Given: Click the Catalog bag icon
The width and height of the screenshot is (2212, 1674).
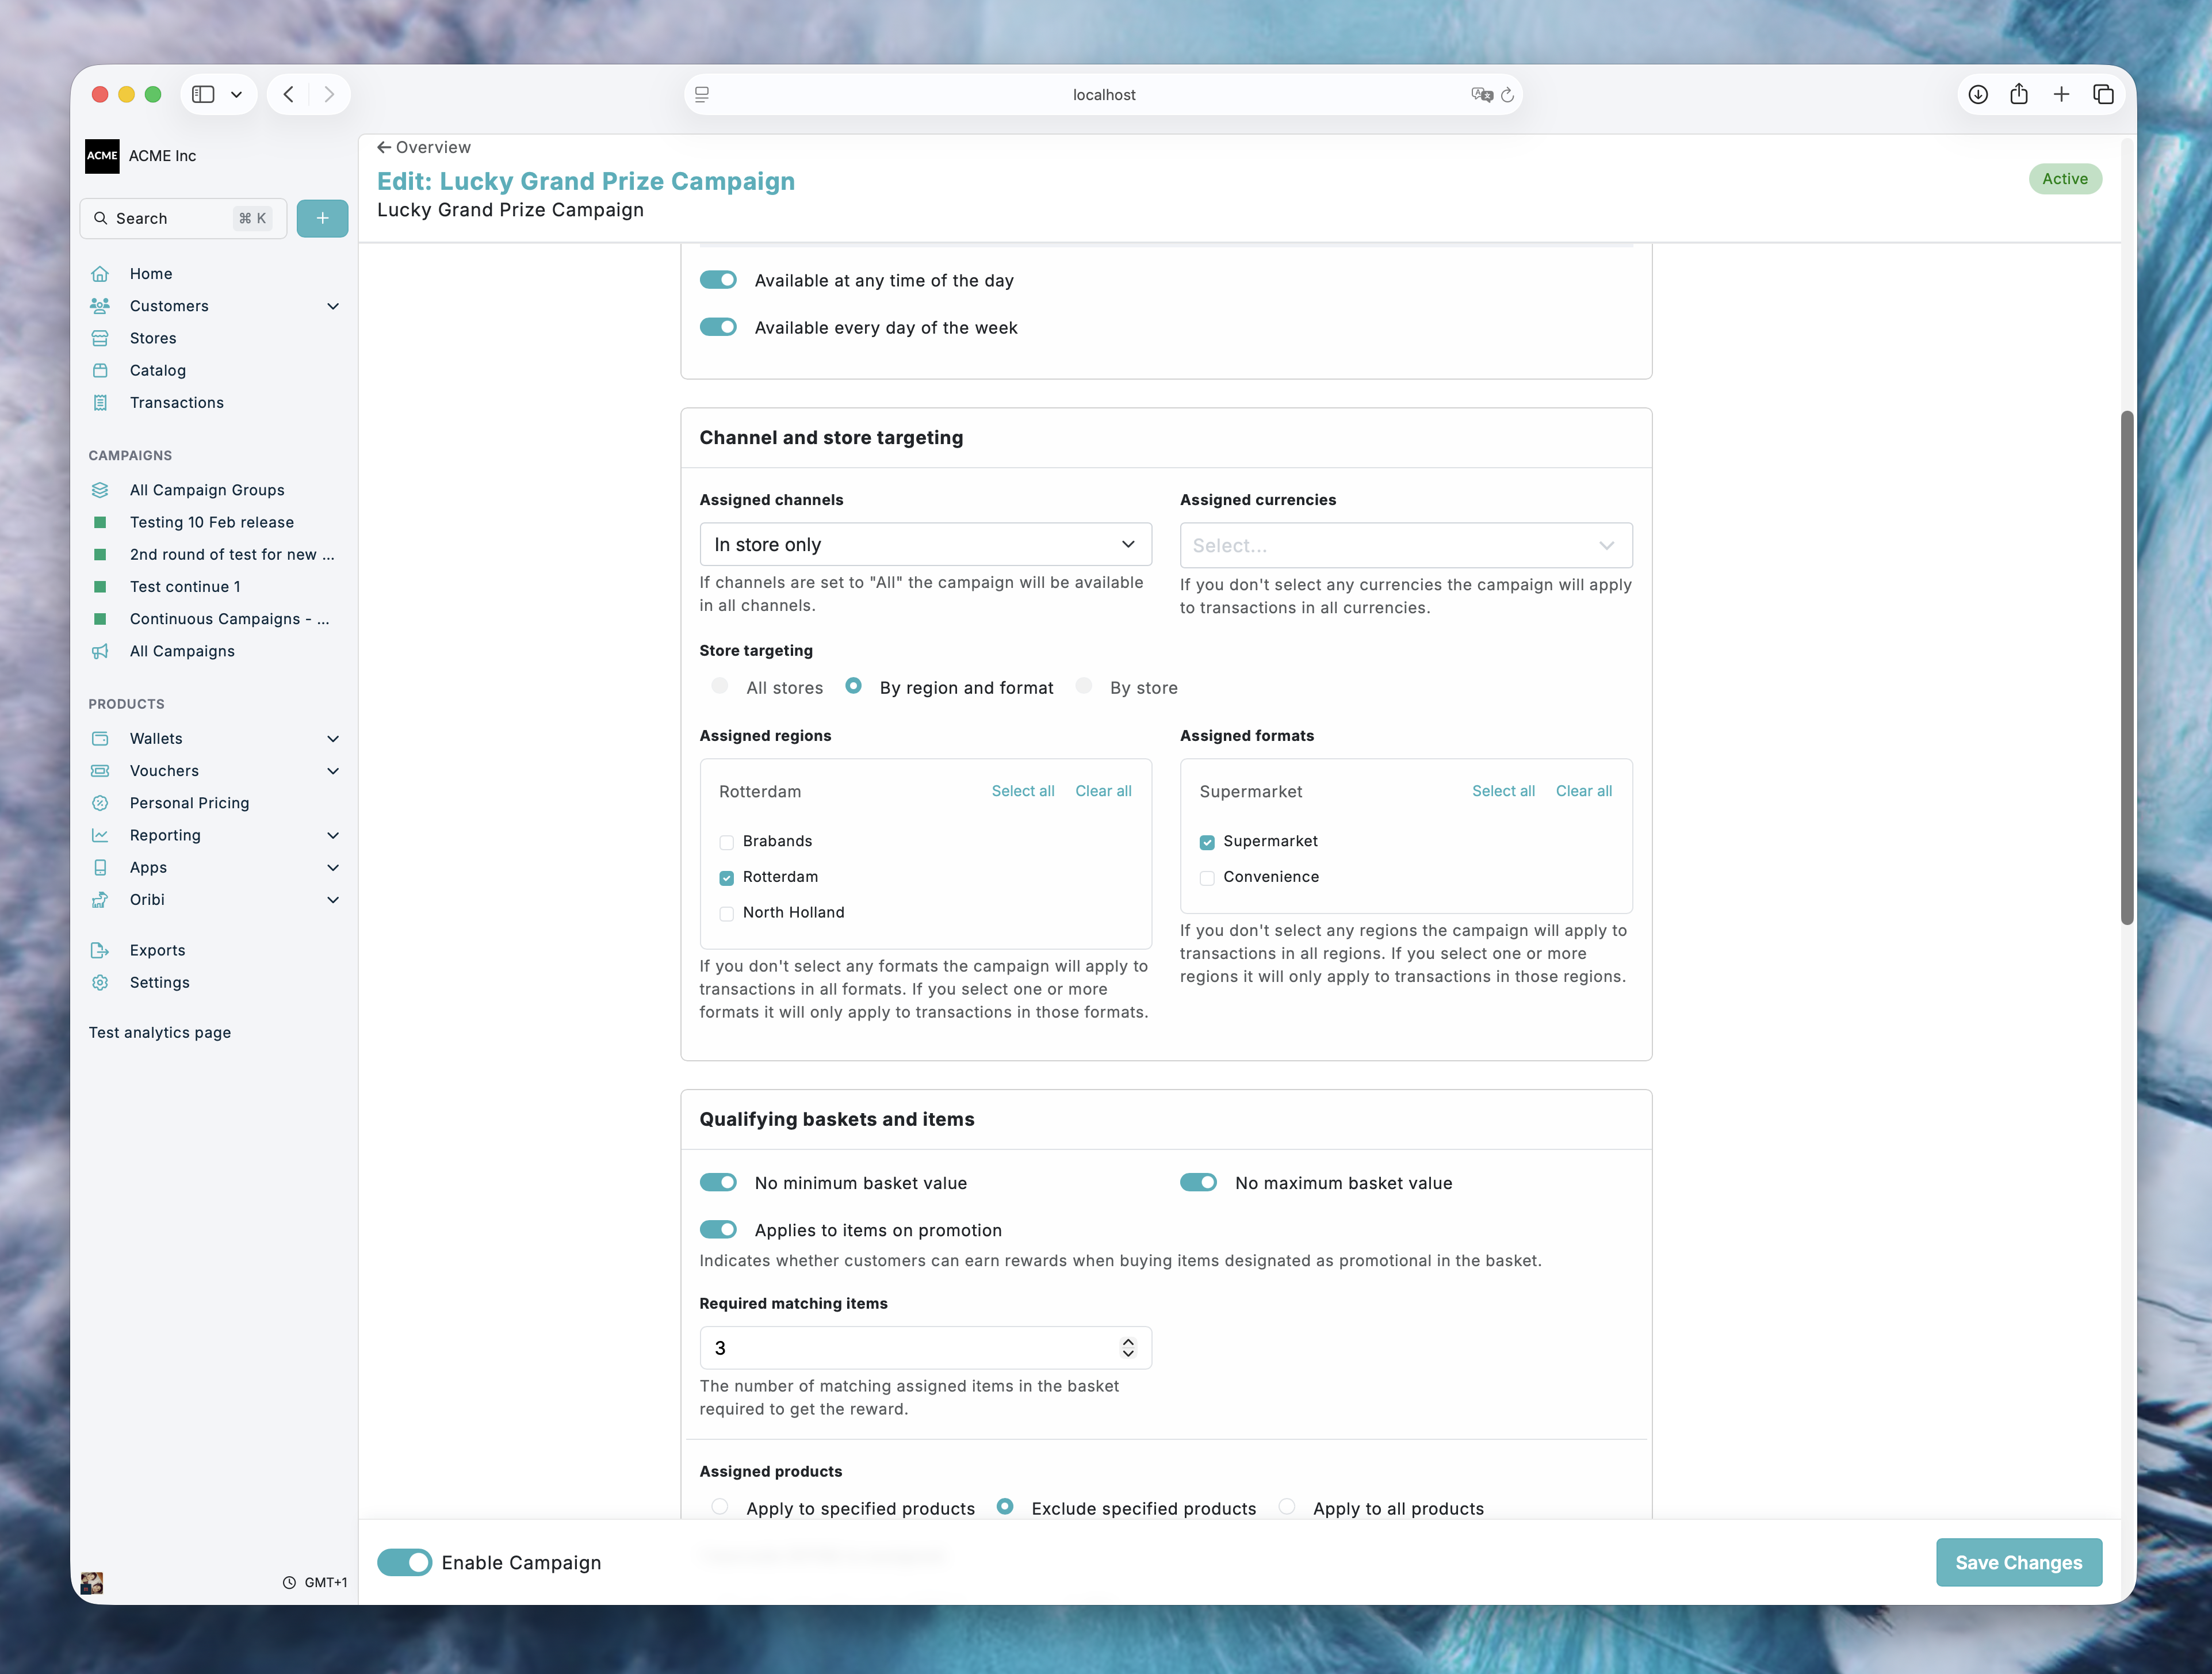Looking at the screenshot, I should coord(100,370).
